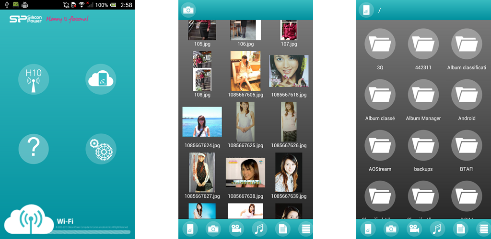Tap device storage icon in gallery bottom bar
The height and width of the screenshot is (239, 491).
[x=190, y=229]
